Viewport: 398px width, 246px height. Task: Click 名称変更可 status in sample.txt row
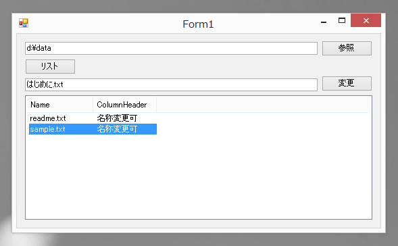117,129
